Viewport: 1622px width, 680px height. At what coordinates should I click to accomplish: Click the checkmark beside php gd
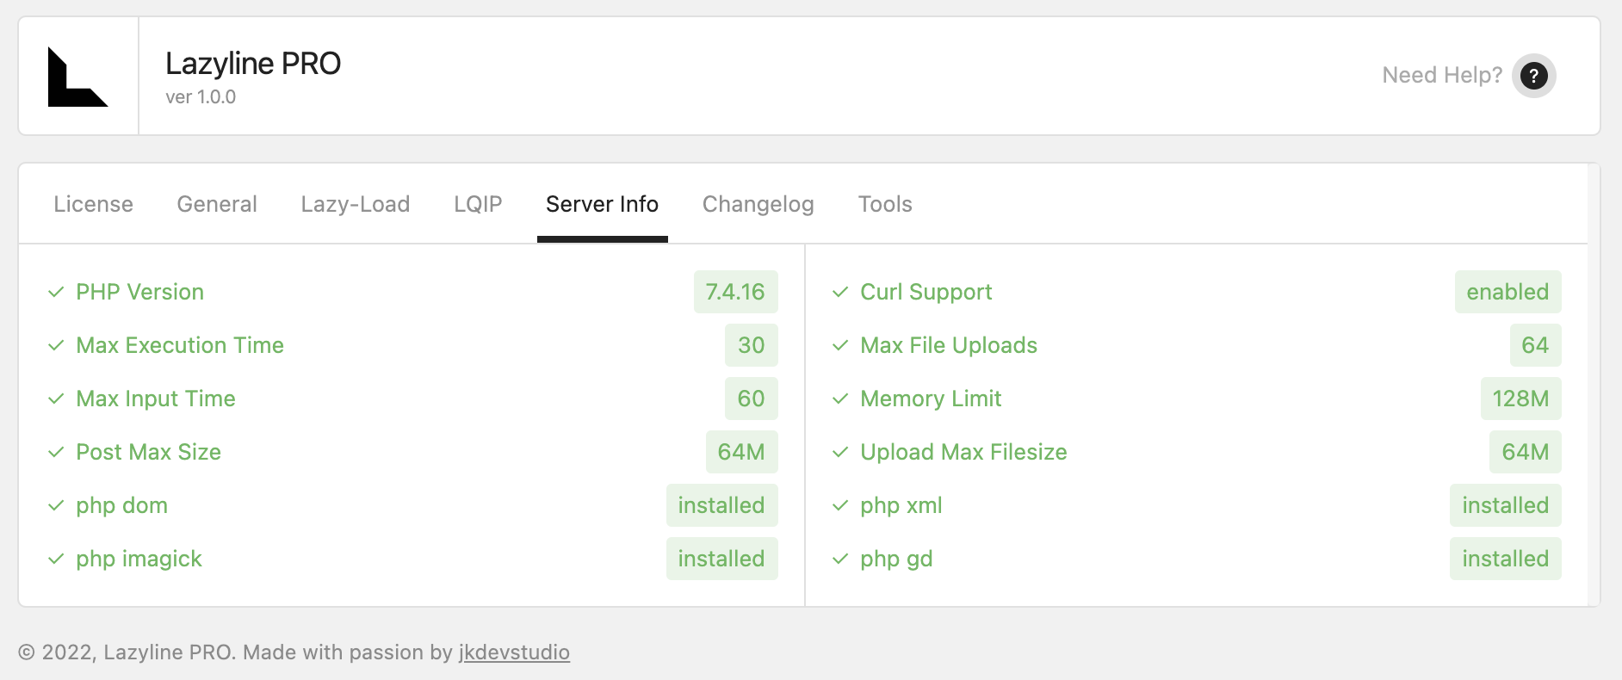pos(839,559)
